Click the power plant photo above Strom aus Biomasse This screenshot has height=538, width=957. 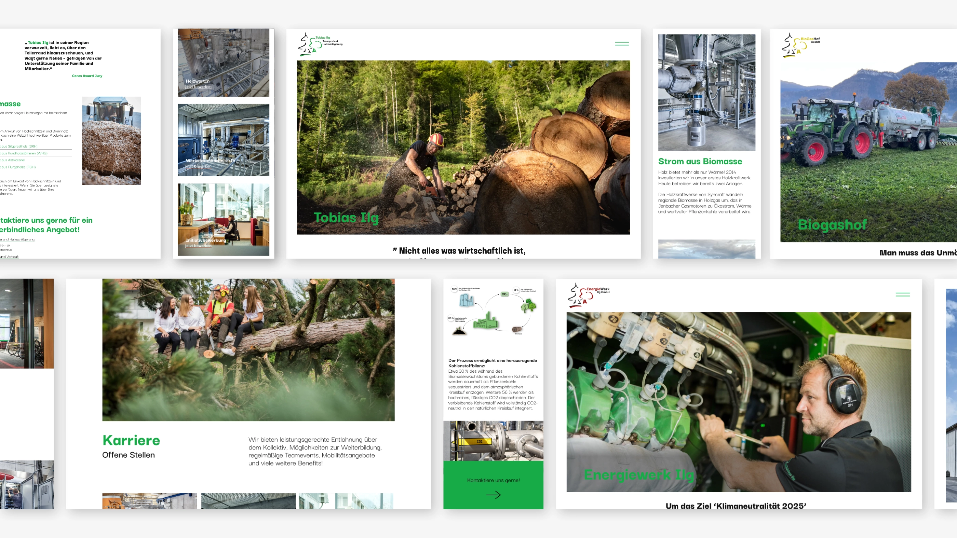[x=706, y=93]
